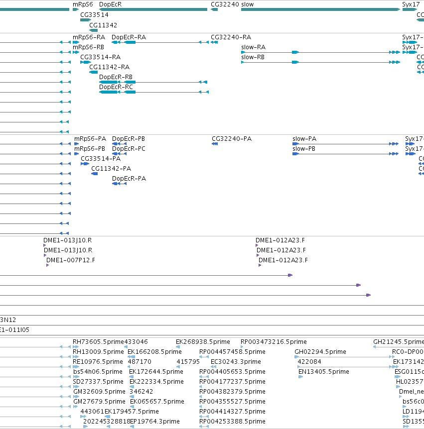Click the EK065657.5prime EST label
The image size is (424, 429).
coord(157,402)
